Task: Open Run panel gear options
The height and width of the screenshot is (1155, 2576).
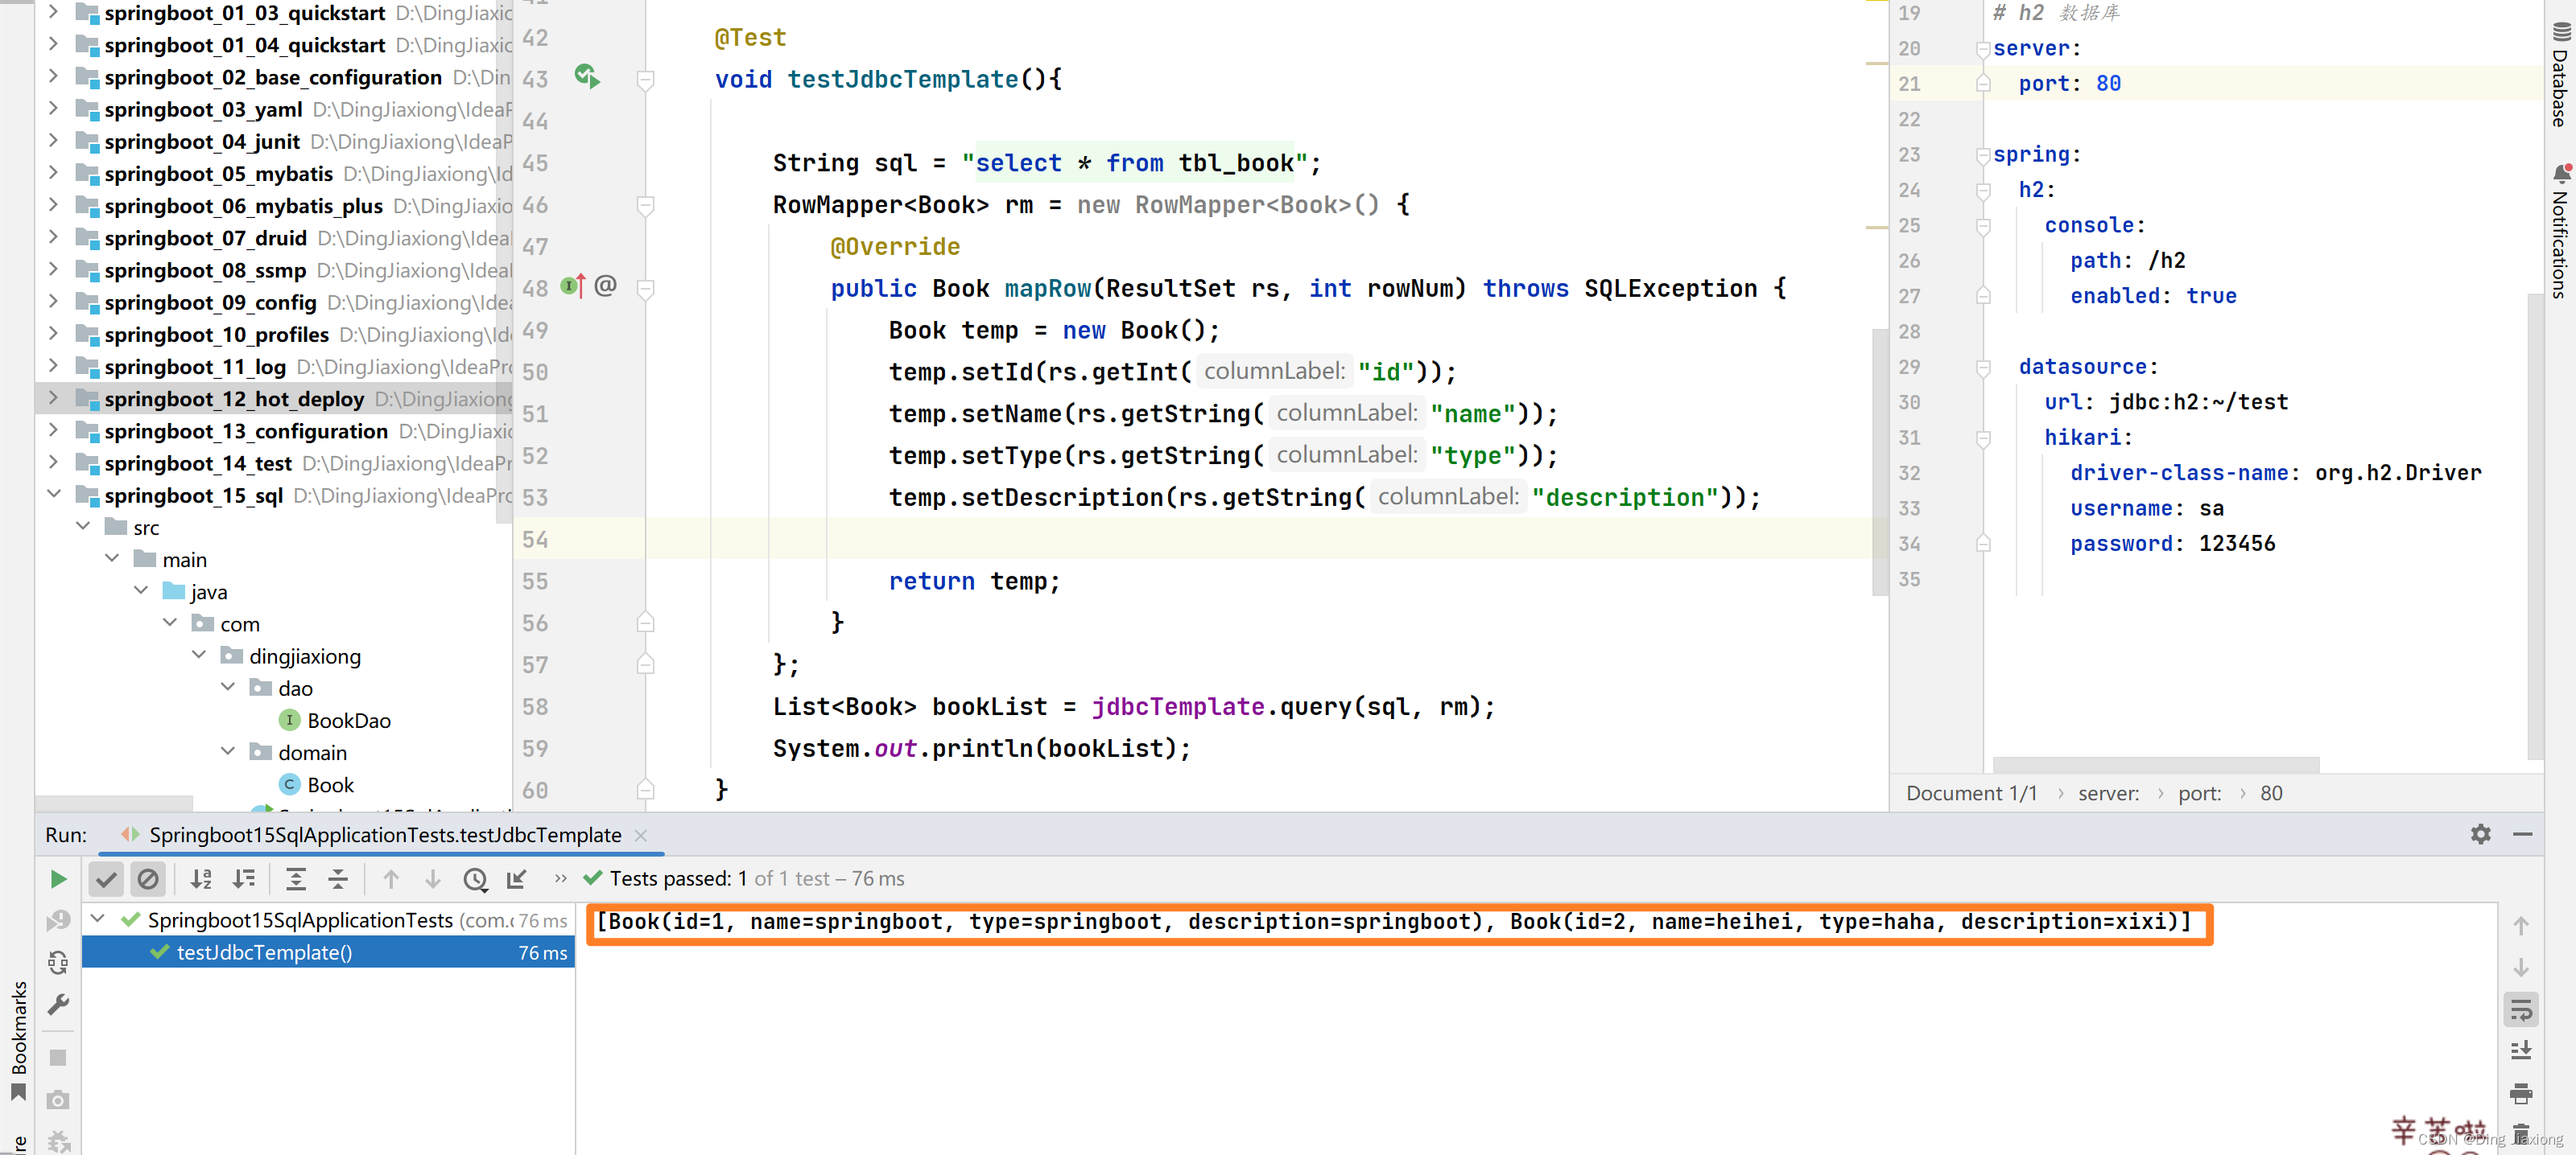Action: click(x=2481, y=834)
